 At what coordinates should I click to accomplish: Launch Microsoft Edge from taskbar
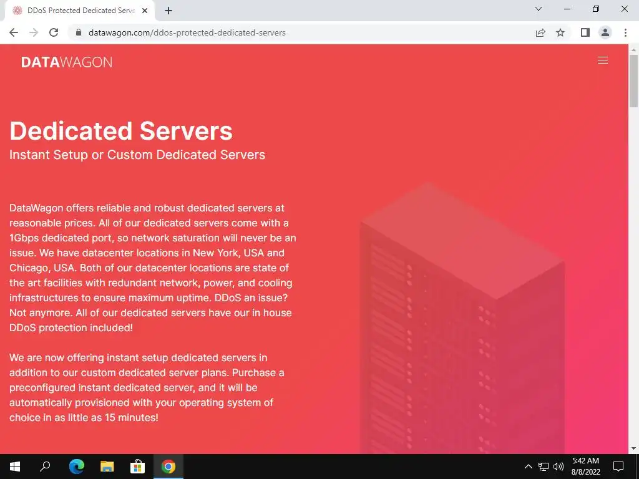tap(76, 467)
